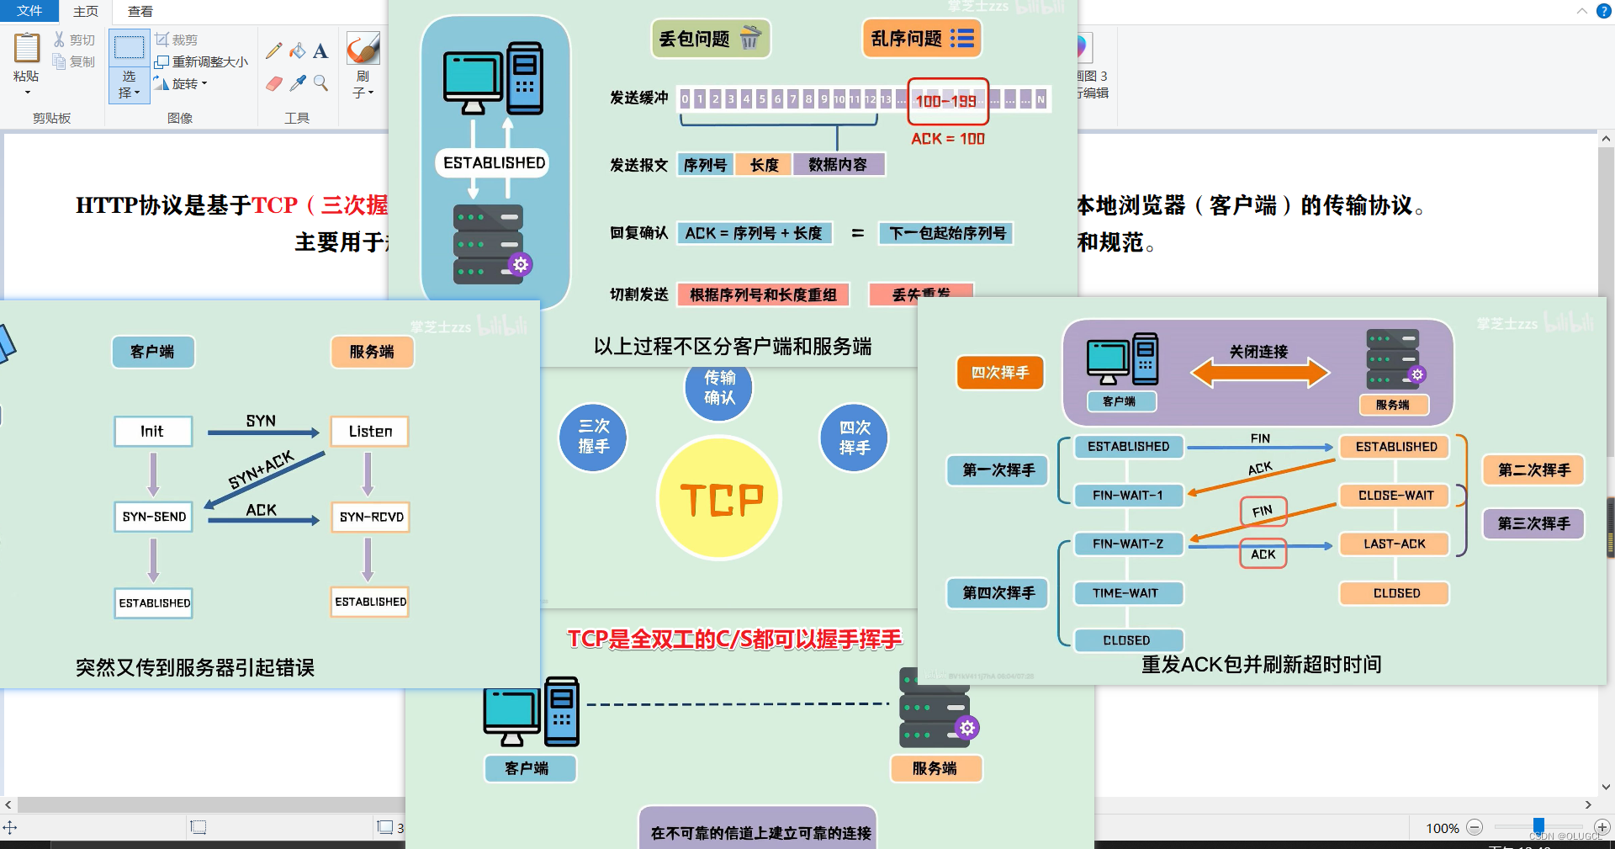Click the 剪切 scissors button
Viewport: 1615px width, 849px height.
(x=74, y=40)
